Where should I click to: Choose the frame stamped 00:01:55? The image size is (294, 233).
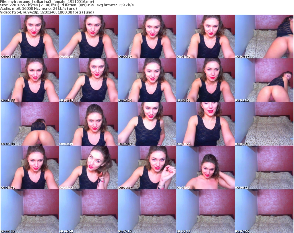point(30,80)
